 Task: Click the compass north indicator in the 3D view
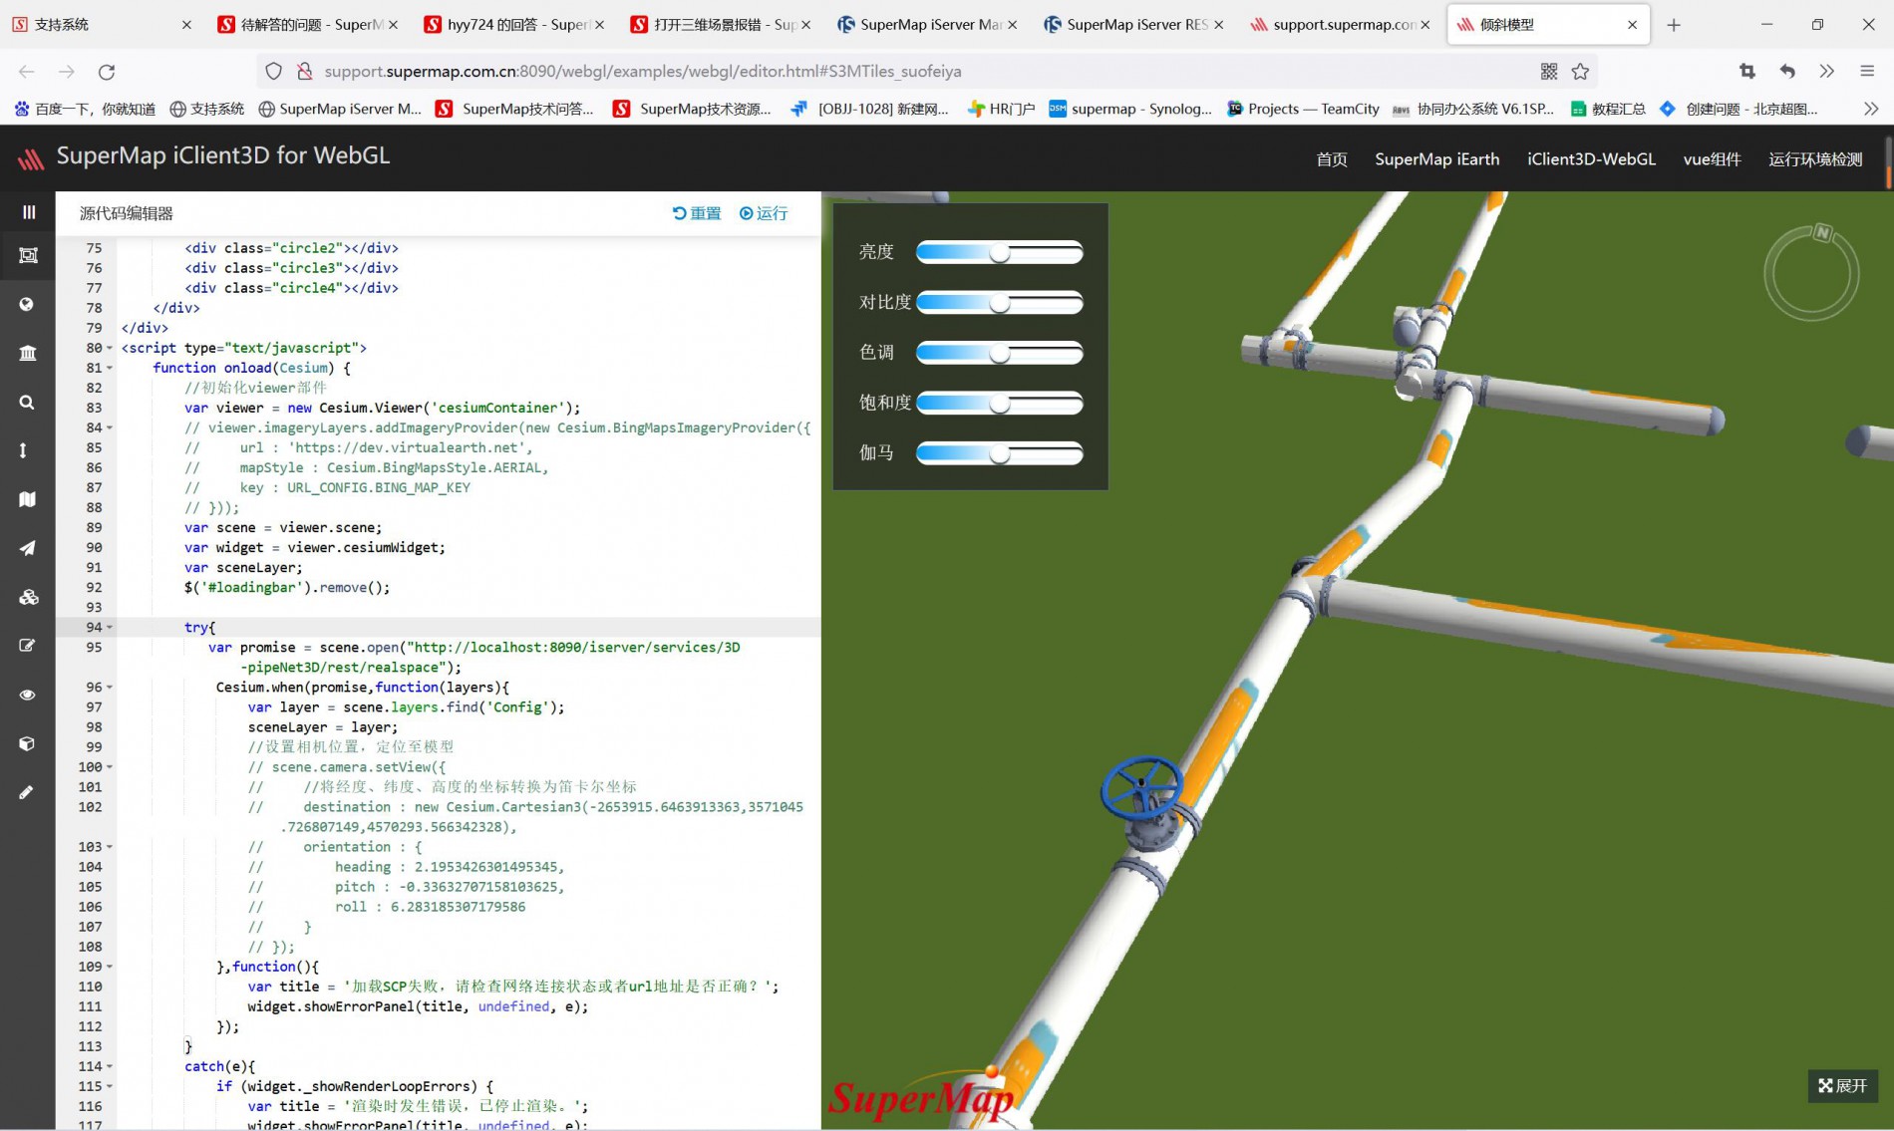coord(1822,232)
